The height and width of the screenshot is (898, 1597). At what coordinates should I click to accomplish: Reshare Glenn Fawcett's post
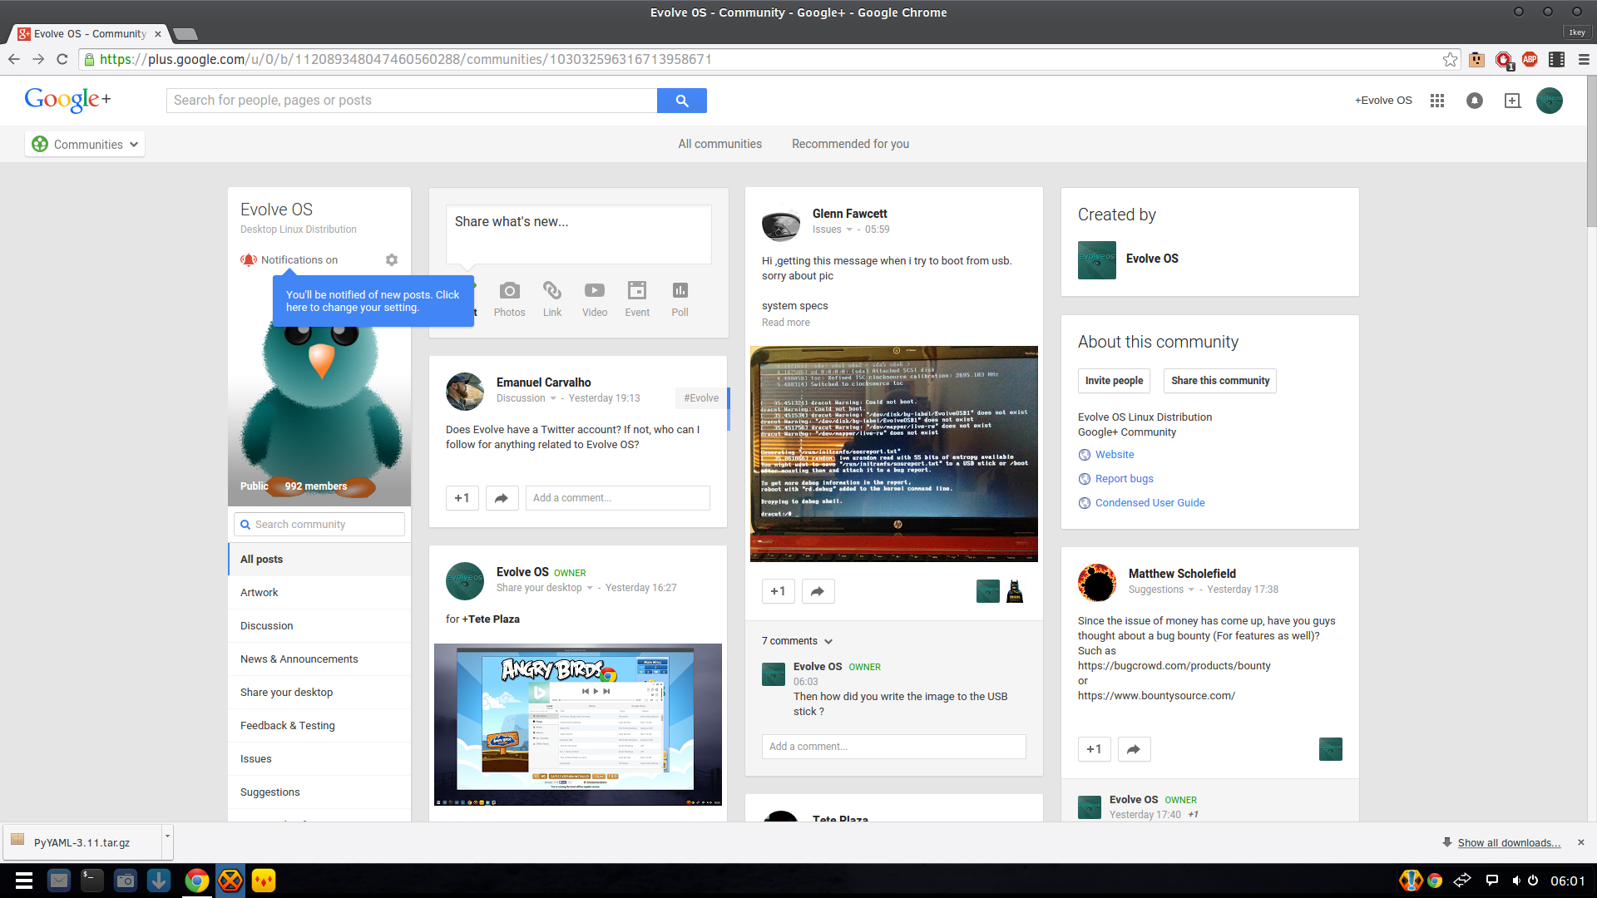[x=818, y=591]
